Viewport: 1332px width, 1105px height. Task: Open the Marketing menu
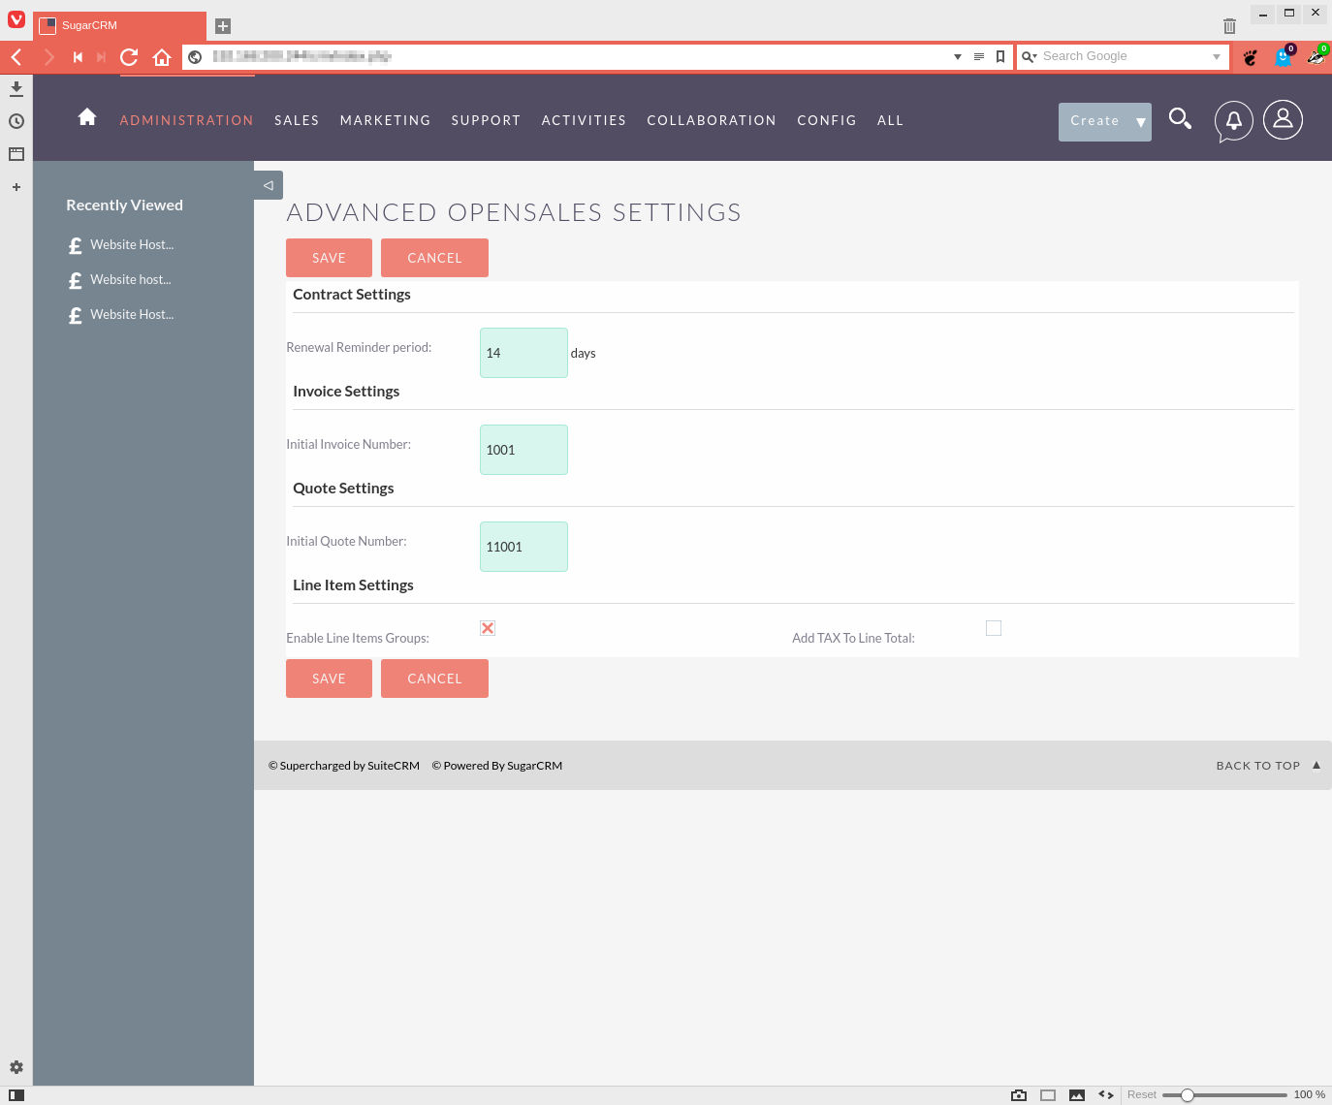(x=385, y=120)
